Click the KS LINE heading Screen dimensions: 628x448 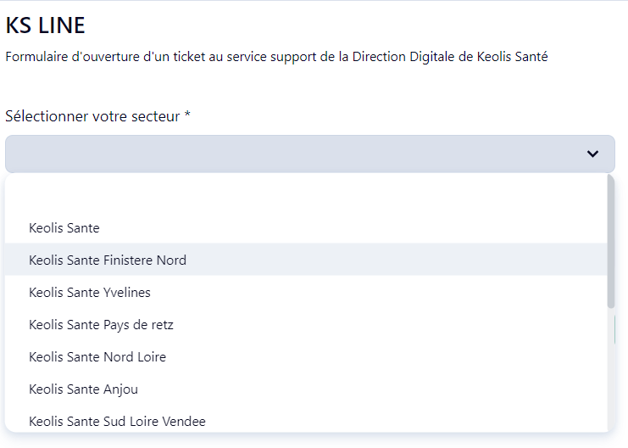point(45,25)
